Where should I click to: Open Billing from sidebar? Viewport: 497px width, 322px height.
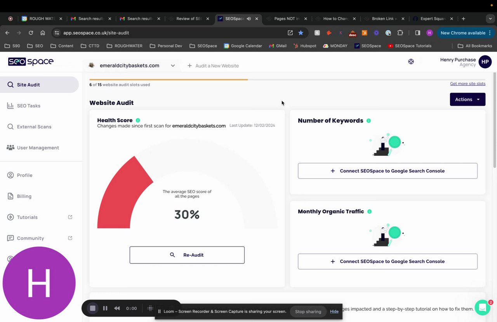[19, 196]
